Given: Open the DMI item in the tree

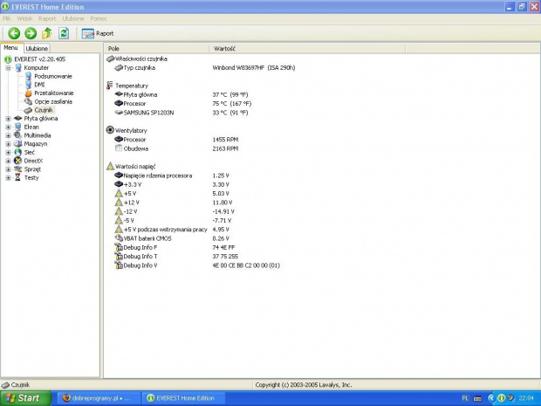Looking at the screenshot, I should 39,85.
